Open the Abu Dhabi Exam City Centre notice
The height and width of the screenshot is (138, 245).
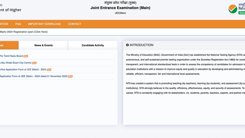click(x=16, y=63)
